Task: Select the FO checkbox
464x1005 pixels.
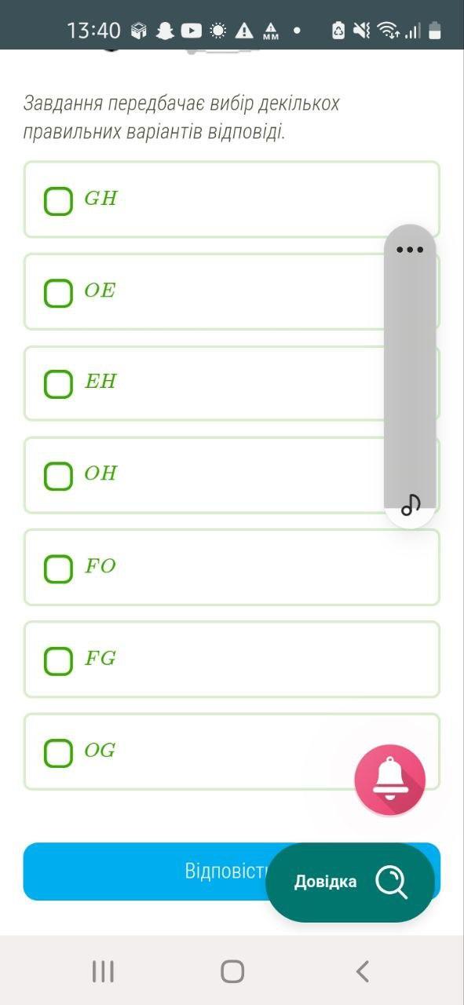Action: click(58, 568)
